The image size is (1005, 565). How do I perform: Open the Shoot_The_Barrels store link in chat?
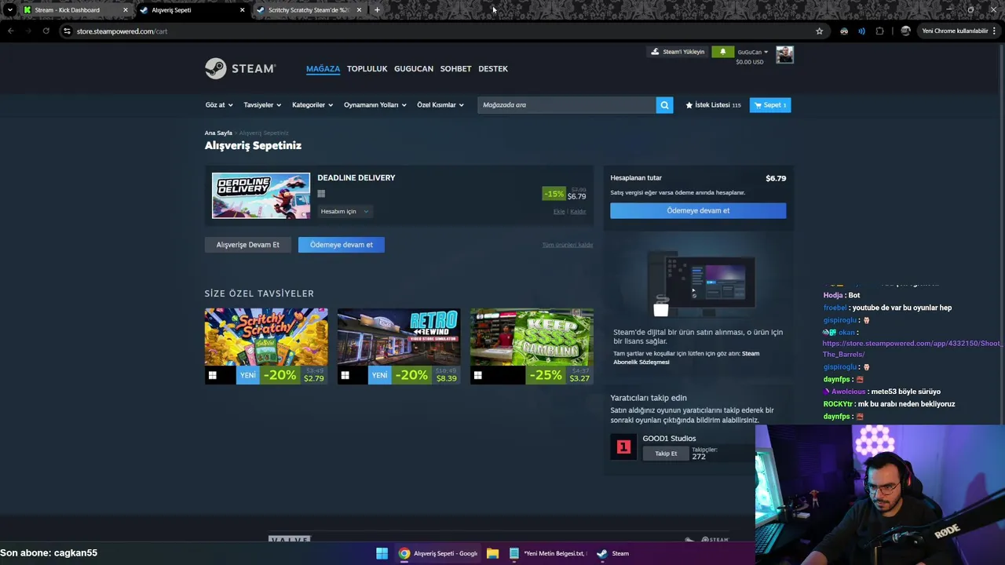click(x=912, y=348)
